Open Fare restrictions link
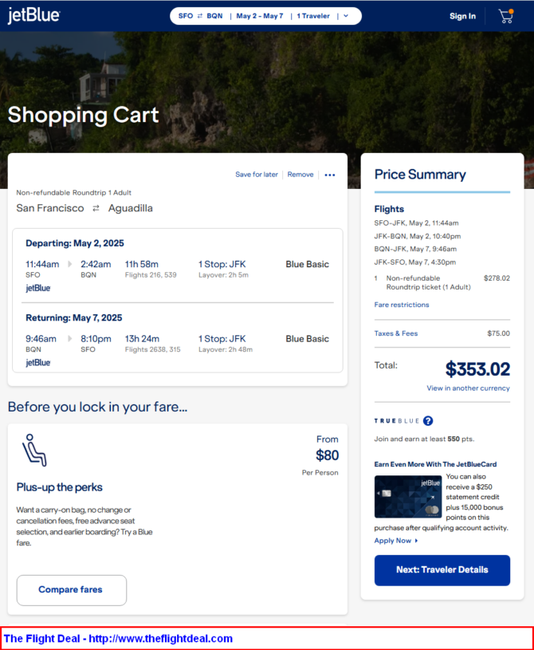 coord(402,305)
